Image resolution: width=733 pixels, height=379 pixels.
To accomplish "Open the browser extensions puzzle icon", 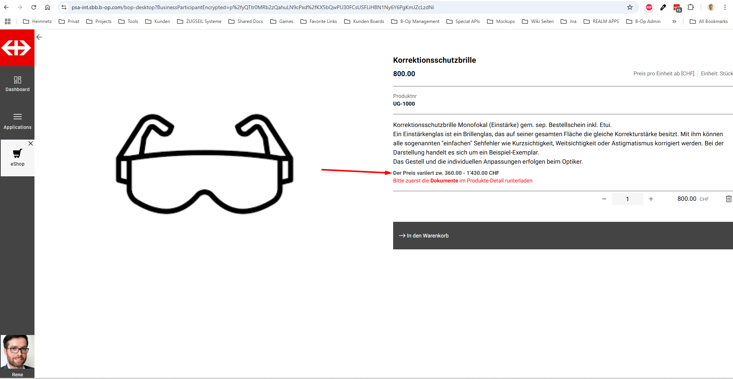I will click(690, 7).
